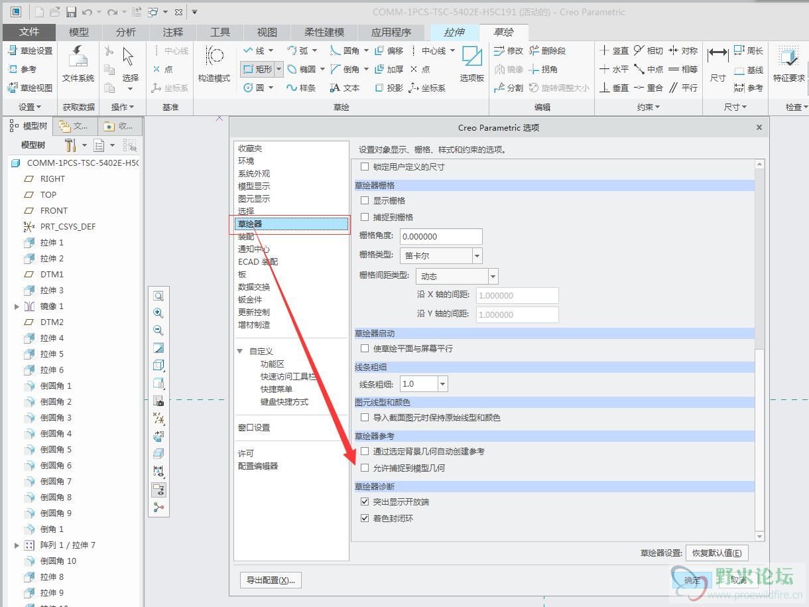Click the 周长 (perimeter) dimension tool
The image size is (809, 607).
(x=749, y=50)
